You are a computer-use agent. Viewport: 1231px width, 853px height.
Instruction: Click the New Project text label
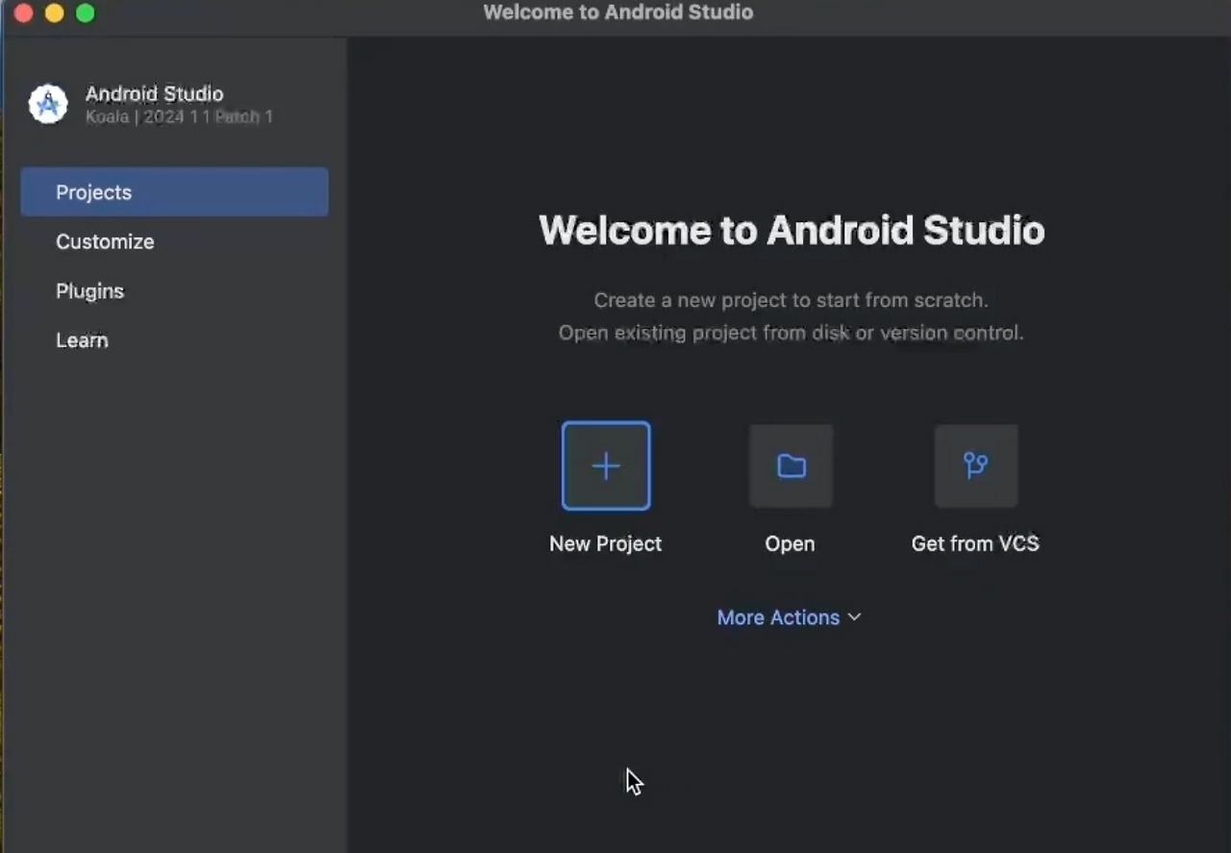(606, 543)
